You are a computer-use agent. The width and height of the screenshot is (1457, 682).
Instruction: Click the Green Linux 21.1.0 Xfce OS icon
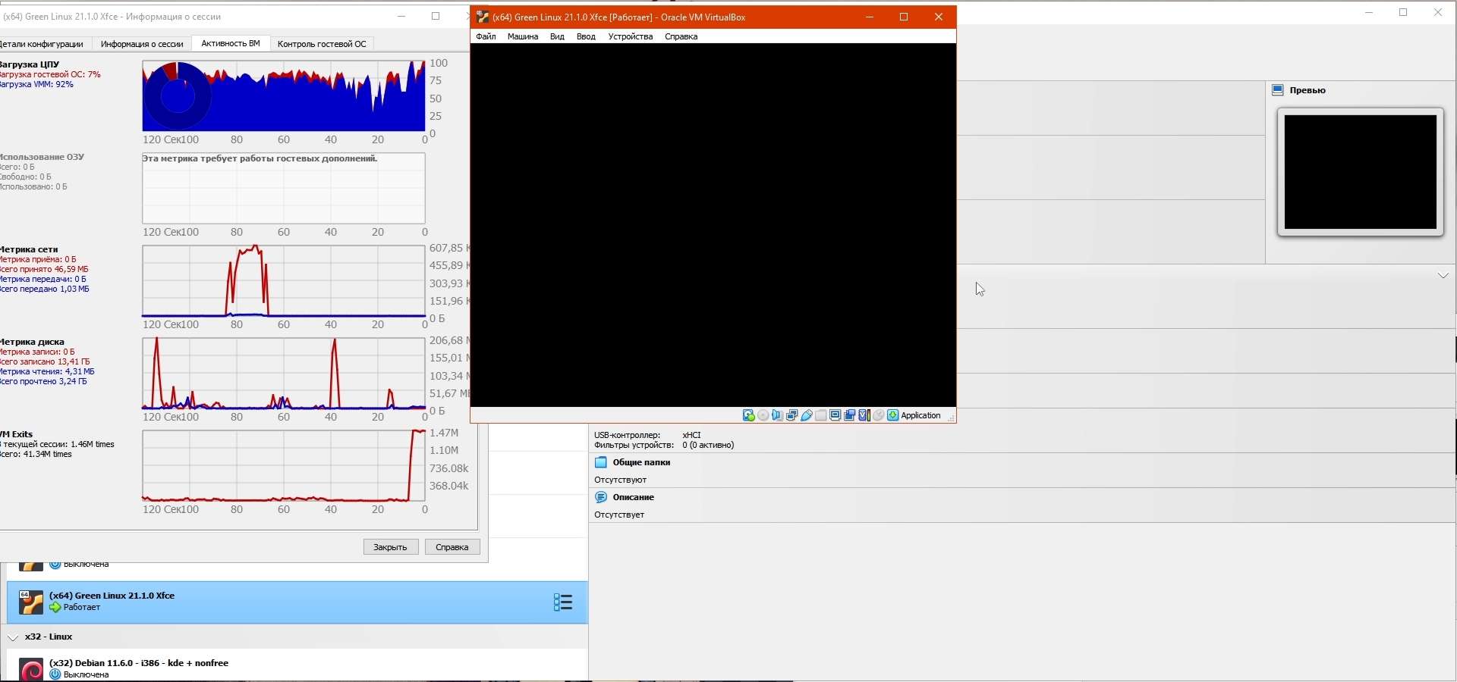pos(31,602)
